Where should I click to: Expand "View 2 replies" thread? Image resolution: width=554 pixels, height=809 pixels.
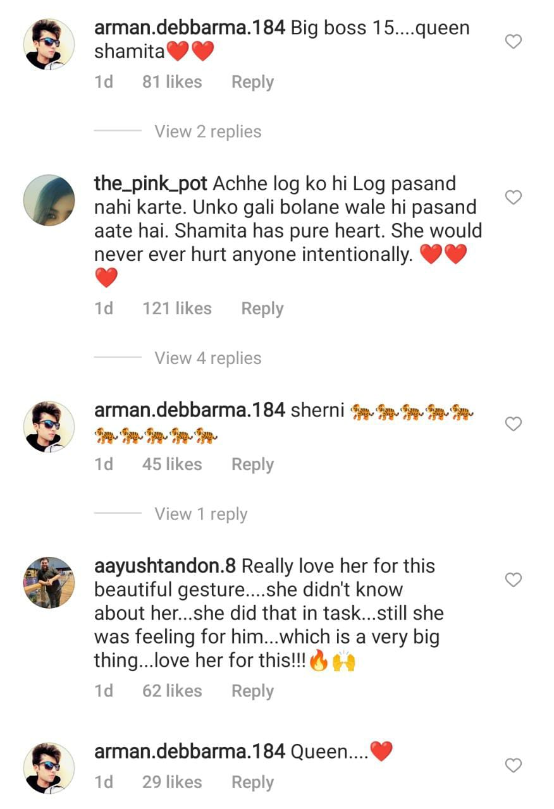pyautogui.click(x=207, y=131)
